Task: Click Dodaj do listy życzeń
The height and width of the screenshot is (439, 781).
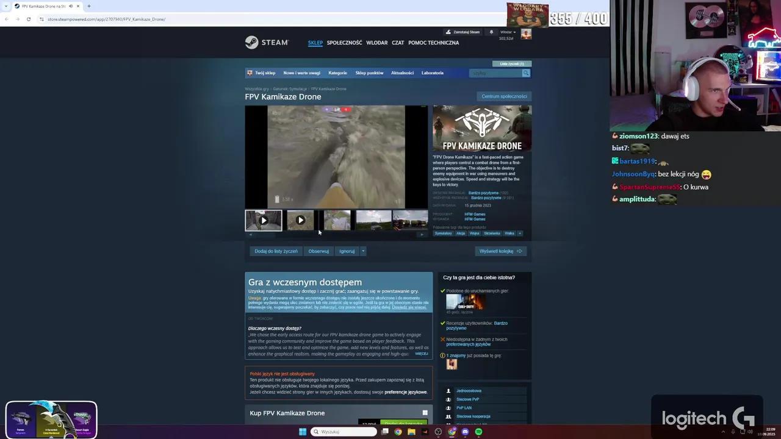Action: [x=276, y=251]
